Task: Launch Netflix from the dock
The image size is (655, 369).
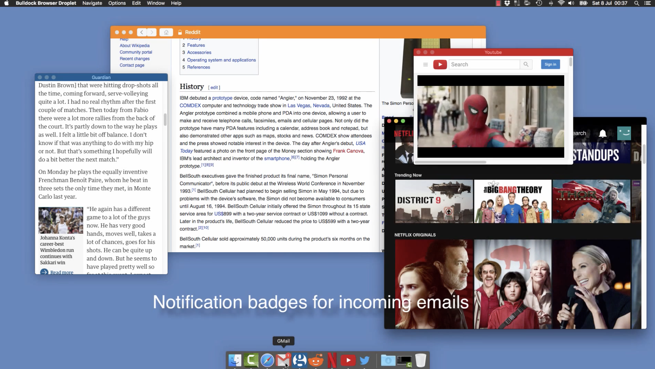Action: coord(332,360)
